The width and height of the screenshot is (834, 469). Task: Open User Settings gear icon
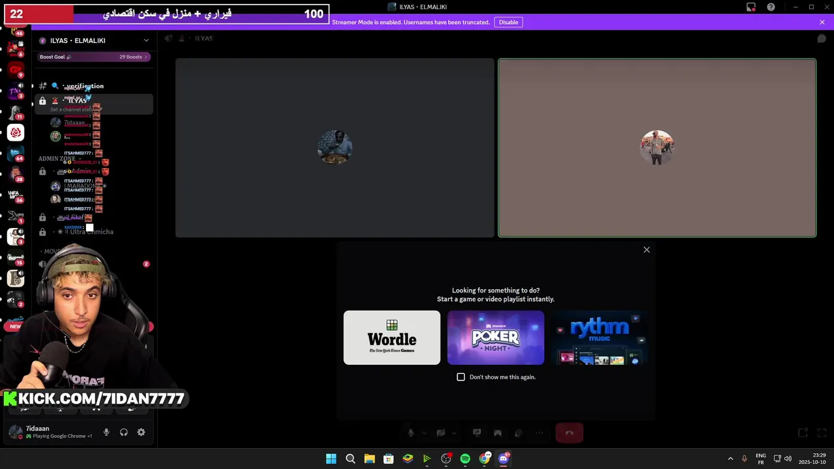coord(141,432)
